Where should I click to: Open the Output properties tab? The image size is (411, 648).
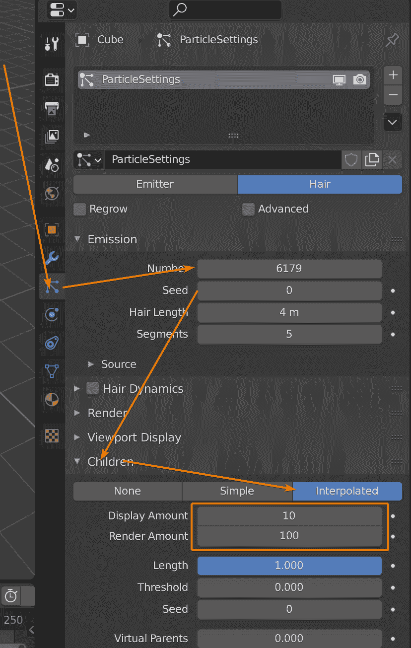(x=52, y=108)
